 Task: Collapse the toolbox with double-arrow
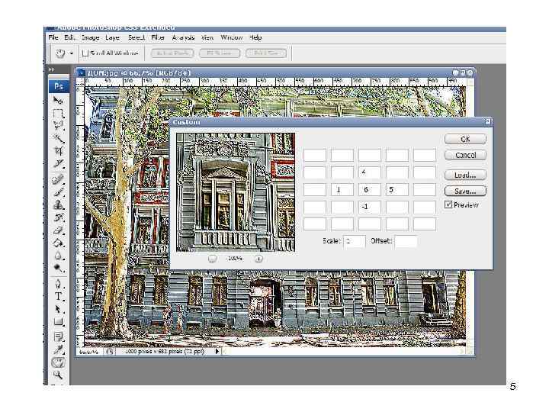coord(52,69)
